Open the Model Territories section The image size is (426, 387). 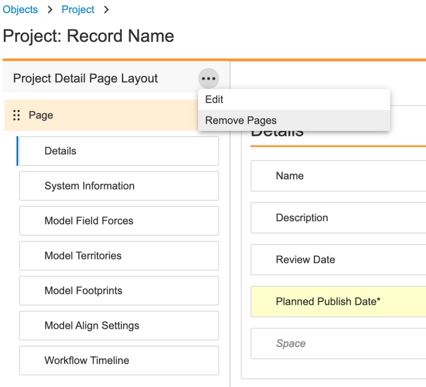tap(119, 256)
